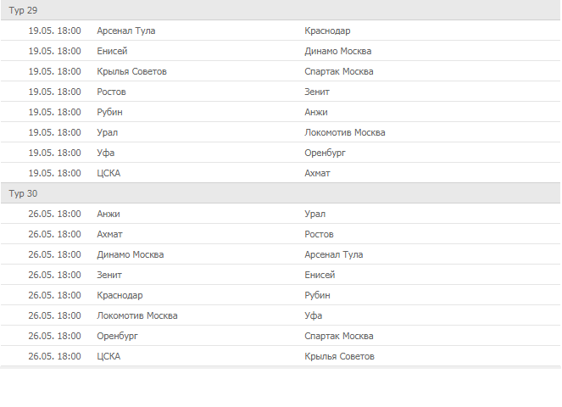Click Локомотив Москва as away team in Тур 29

pos(345,132)
